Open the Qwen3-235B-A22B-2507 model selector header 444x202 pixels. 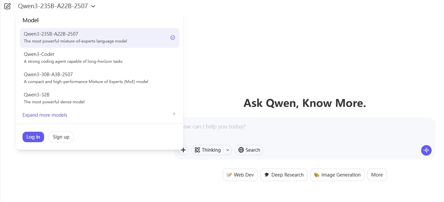pyautogui.click(x=57, y=6)
